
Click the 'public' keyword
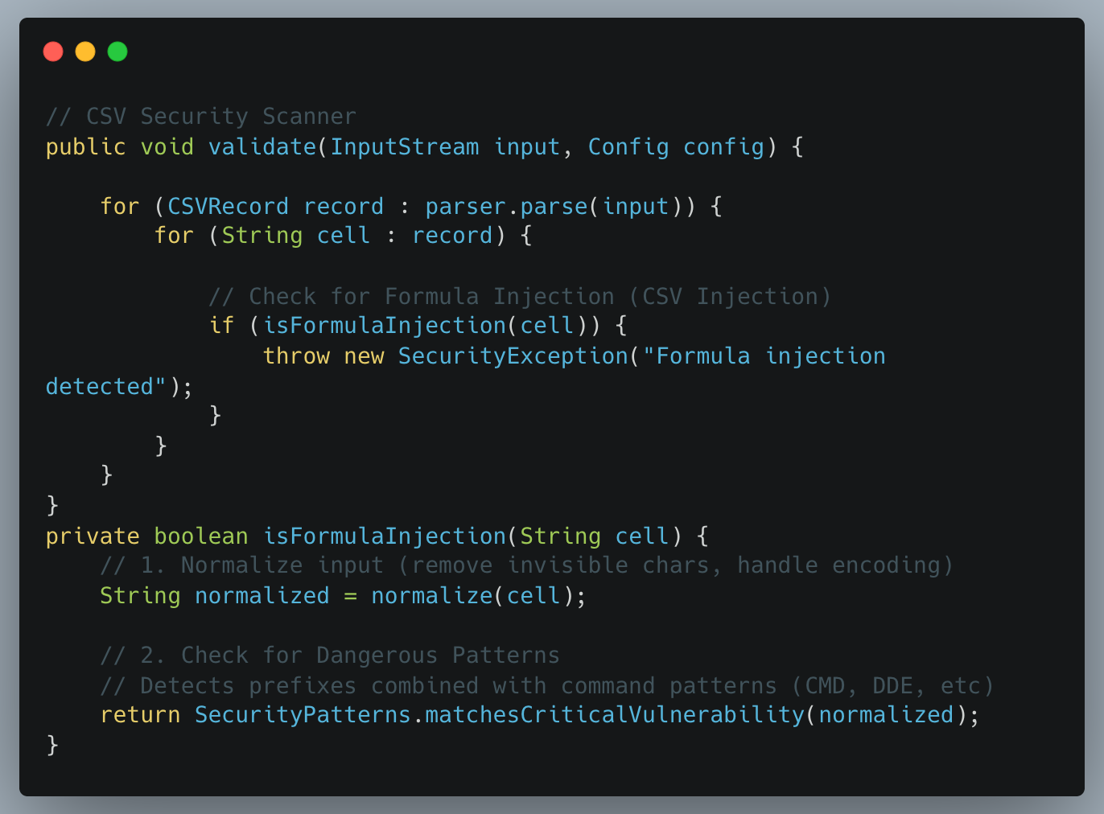(85, 147)
